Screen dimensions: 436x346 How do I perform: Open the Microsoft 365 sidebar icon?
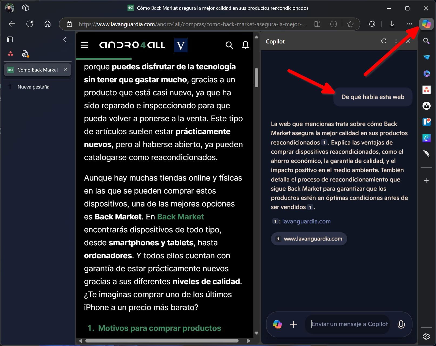pos(426,73)
